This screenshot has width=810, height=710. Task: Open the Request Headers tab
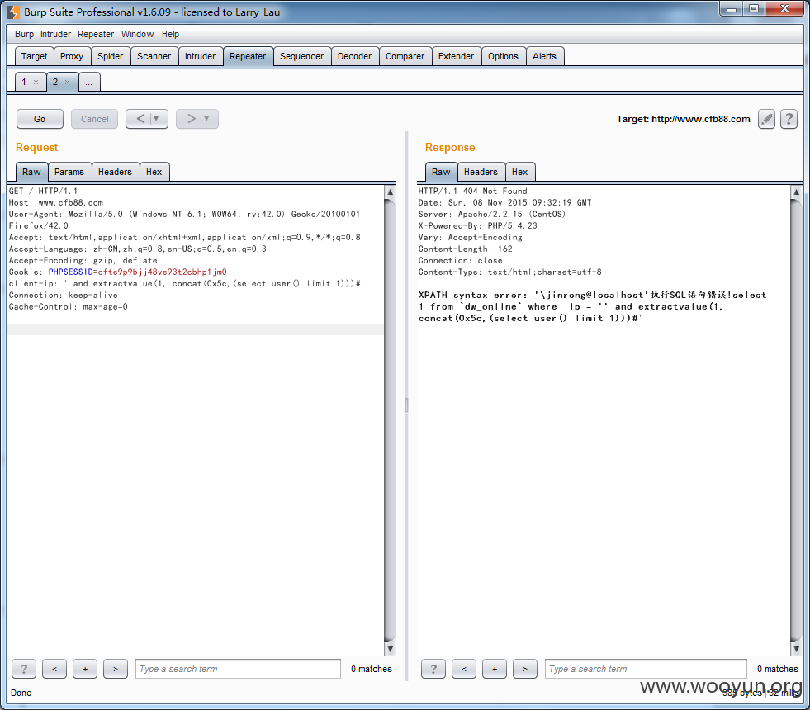pos(116,172)
